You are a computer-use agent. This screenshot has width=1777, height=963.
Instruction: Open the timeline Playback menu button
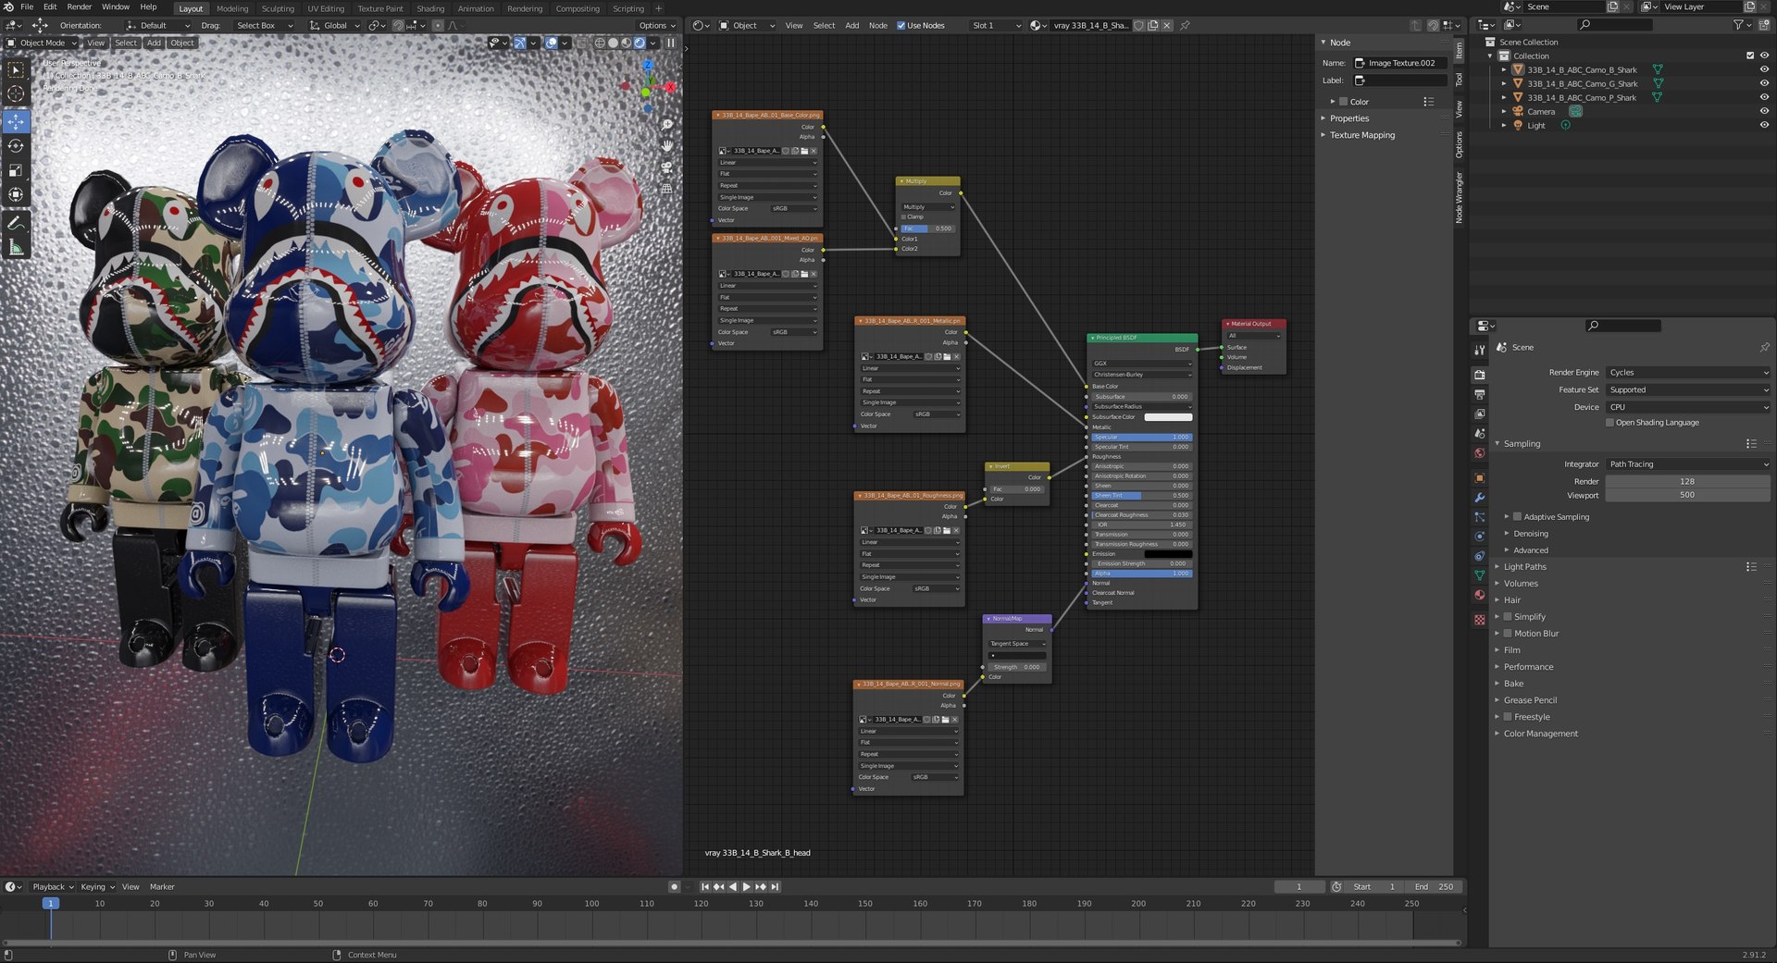point(52,886)
